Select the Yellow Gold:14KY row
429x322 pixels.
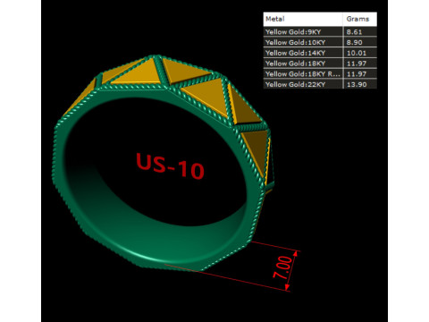pyautogui.click(x=320, y=53)
